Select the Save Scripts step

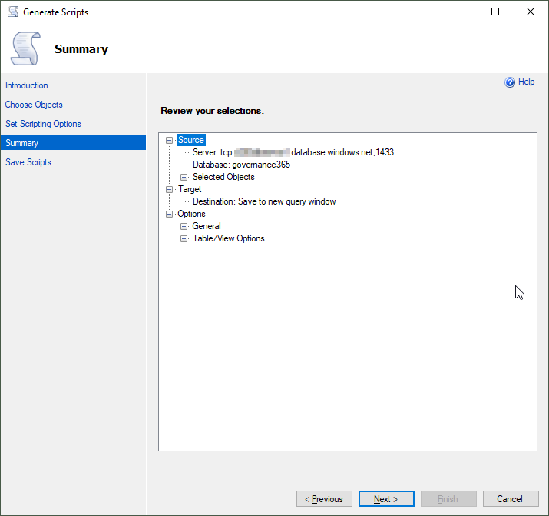pos(28,162)
